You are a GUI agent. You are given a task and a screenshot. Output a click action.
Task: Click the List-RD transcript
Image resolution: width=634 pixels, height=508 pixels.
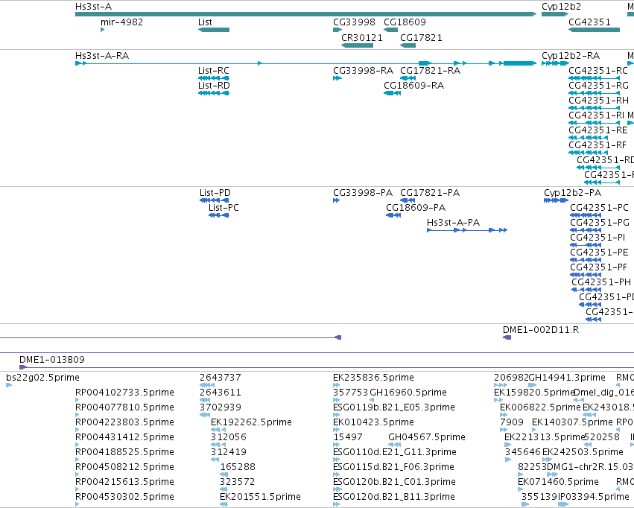click(214, 93)
